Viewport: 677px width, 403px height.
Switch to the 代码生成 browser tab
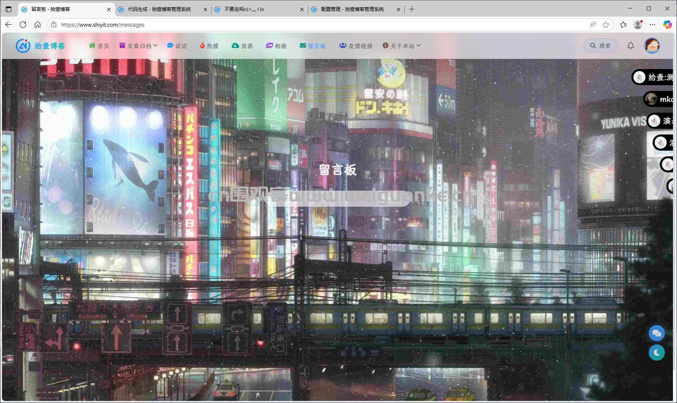click(x=162, y=9)
